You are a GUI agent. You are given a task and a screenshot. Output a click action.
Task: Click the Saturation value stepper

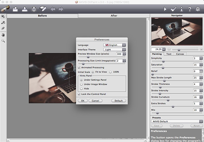pos(201,65)
